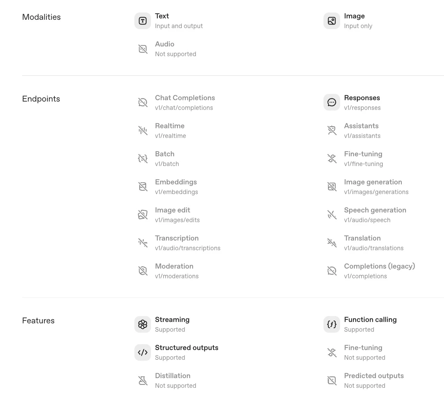This screenshot has height=402, width=444.
Task: Select the crossed-out Audio icon
Action: coord(143,49)
